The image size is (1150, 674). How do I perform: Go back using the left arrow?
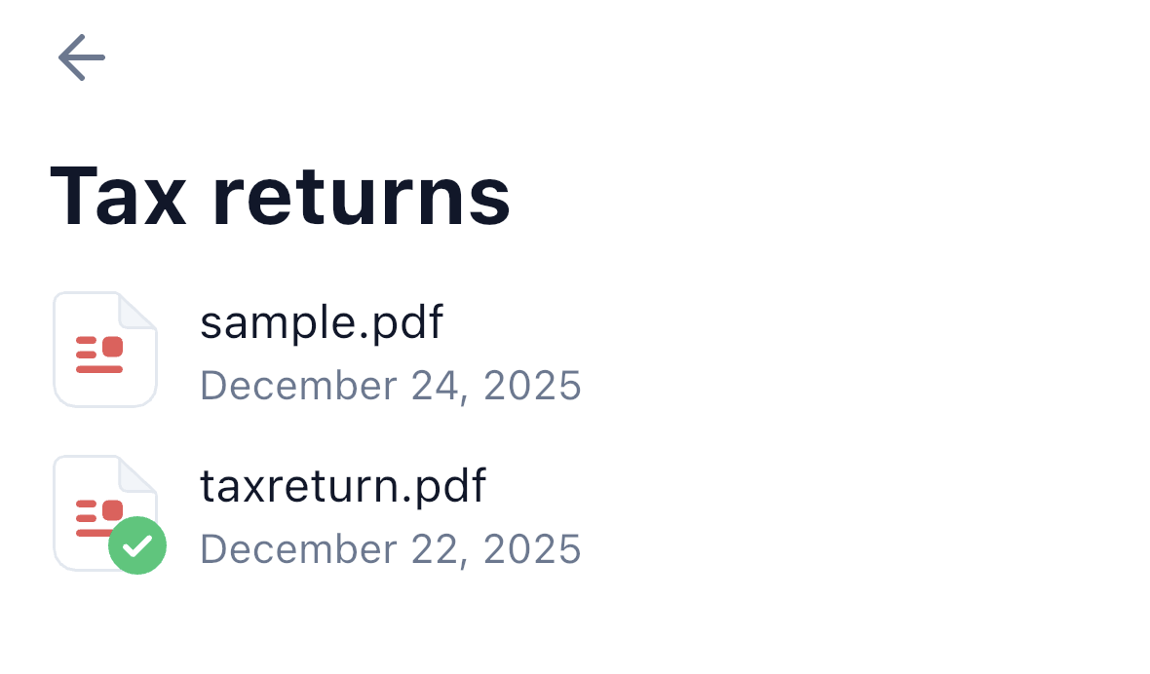pyautogui.click(x=82, y=57)
